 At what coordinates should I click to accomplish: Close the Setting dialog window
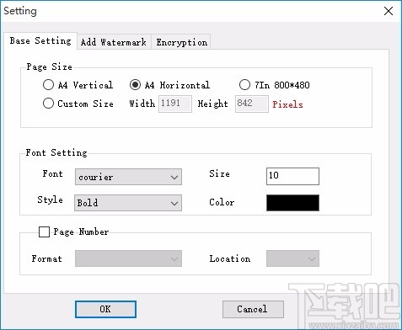click(x=389, y=11)
